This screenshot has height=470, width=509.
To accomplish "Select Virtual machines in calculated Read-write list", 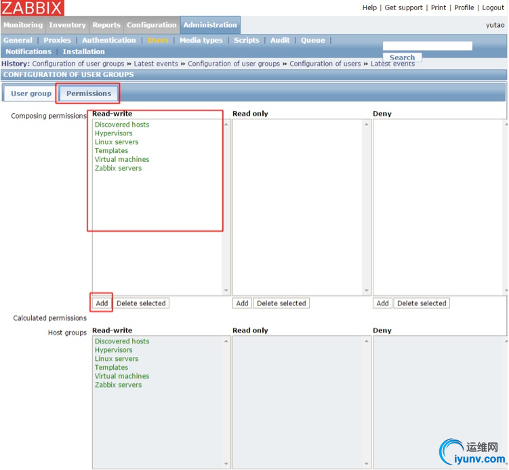I will 122,377.
